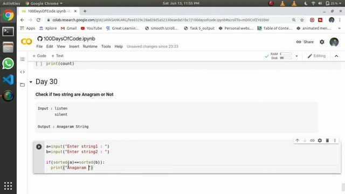Go back in browser history
345x194 pixels.
pyautogui.click(x=22, y=20)
